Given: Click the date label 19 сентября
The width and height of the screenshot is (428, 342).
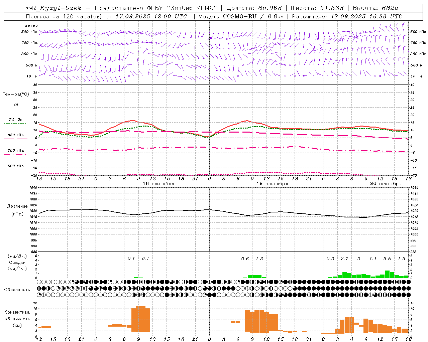Looking at the screenshot, I should point(272,184).
